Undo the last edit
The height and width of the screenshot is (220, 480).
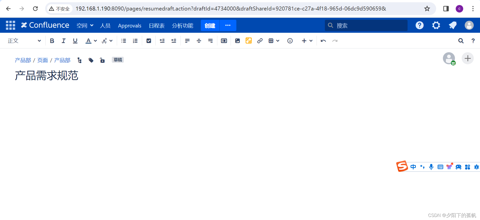coord(323,41)
